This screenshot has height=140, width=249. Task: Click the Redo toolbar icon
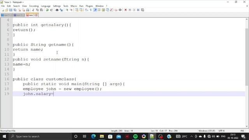tap(51, 10)
